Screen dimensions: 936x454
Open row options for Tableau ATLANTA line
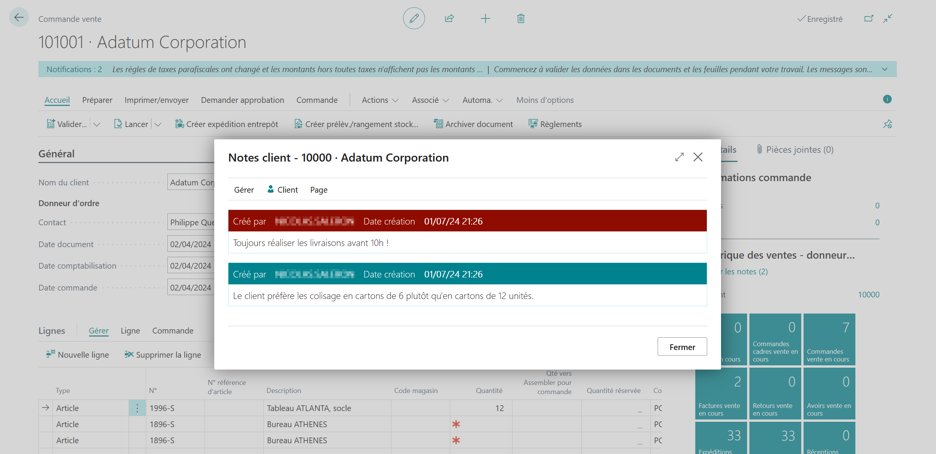click(x=137, y=408)
